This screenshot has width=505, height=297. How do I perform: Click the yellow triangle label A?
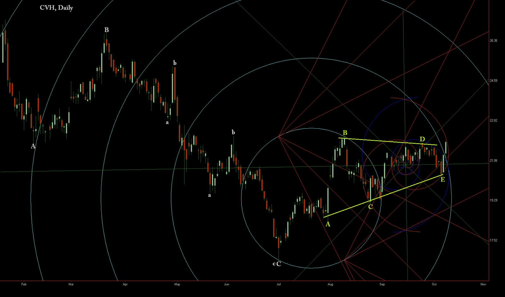328,224
